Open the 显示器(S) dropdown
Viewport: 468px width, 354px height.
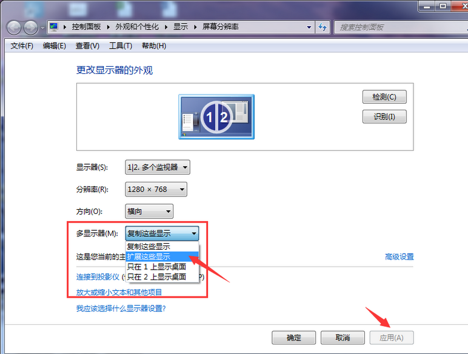tap(157, 167)
